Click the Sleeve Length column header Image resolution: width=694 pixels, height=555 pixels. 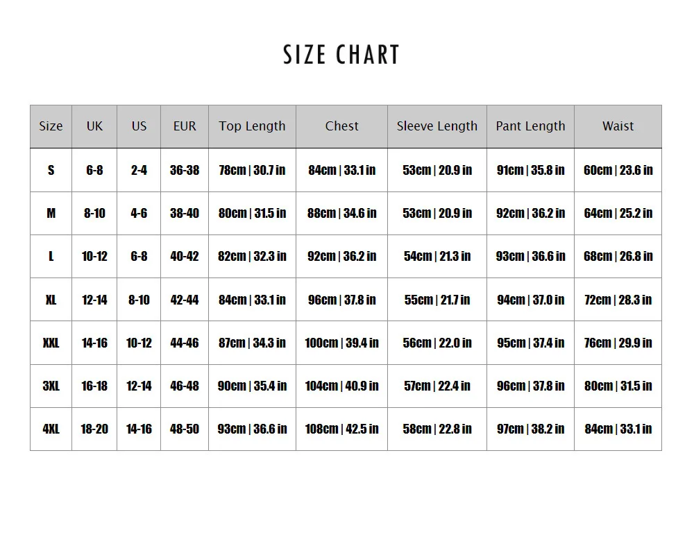point(437,126)
